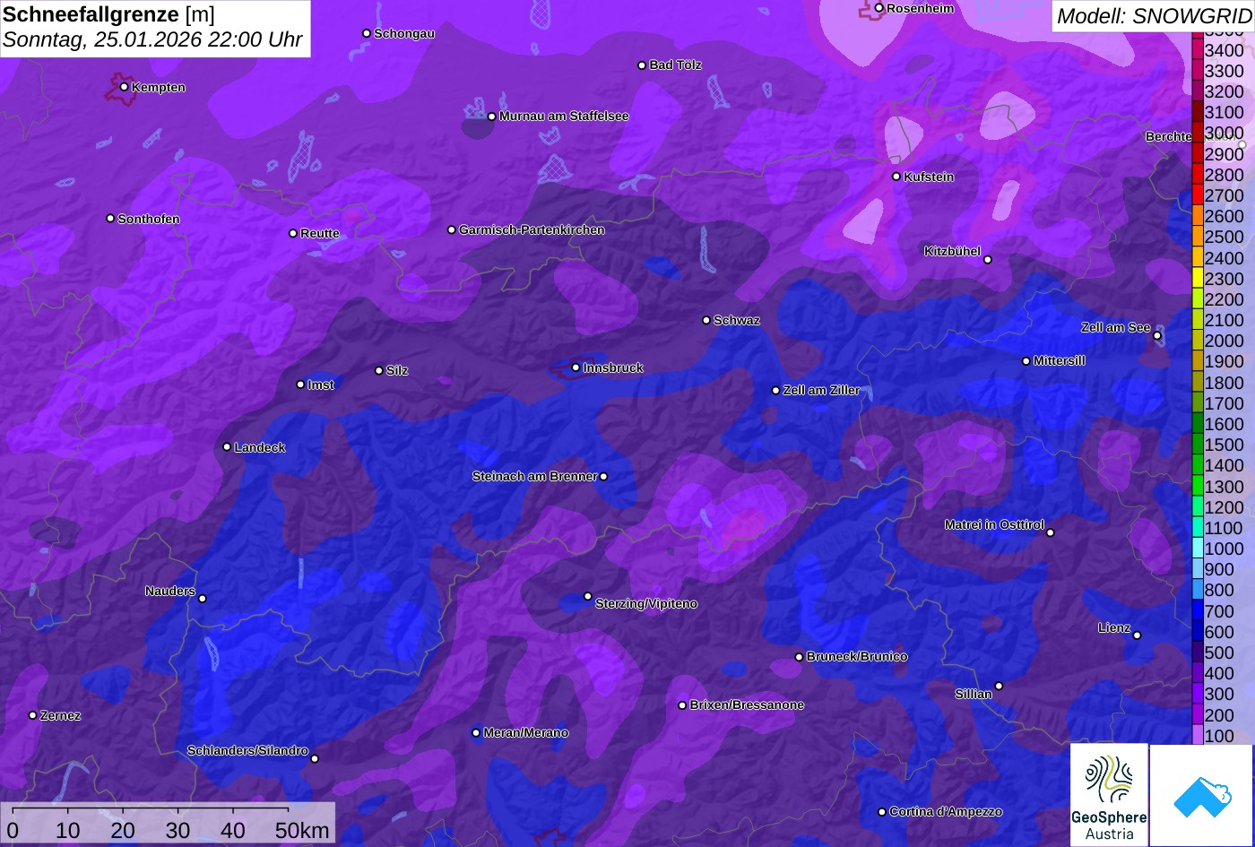Image resolution: width=1255 pixels, height=847 pixels.
Task: Click the Silz town label
Action: 397,370
